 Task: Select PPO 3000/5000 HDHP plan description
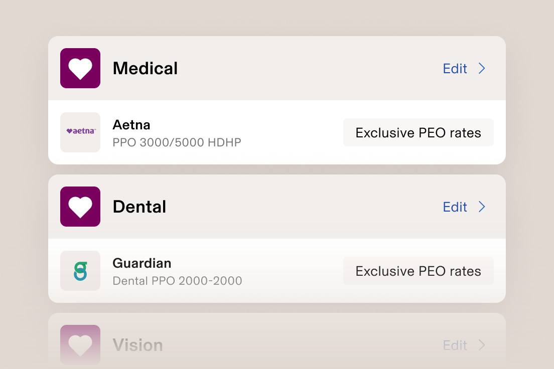177,143
